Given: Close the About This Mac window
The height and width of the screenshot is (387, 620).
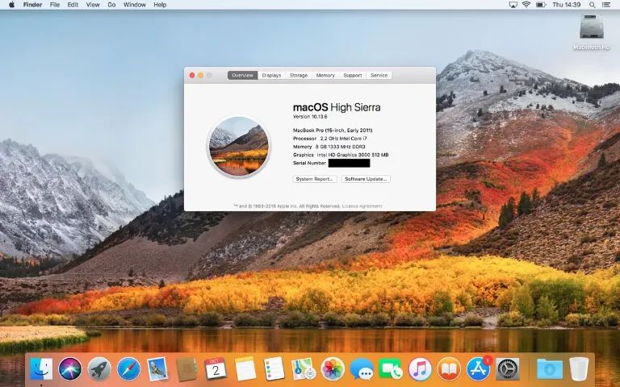Looking at the screenshot, I should point(192,75).
